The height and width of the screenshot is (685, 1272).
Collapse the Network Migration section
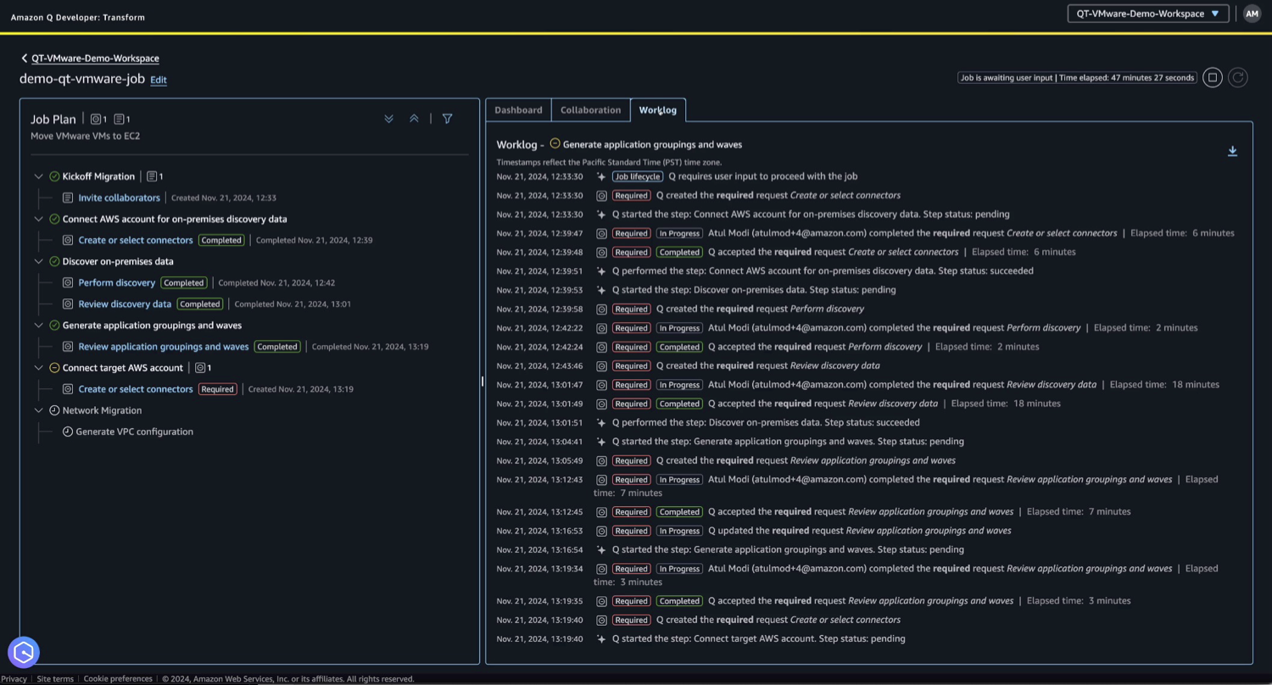click(x=38, y=410)
